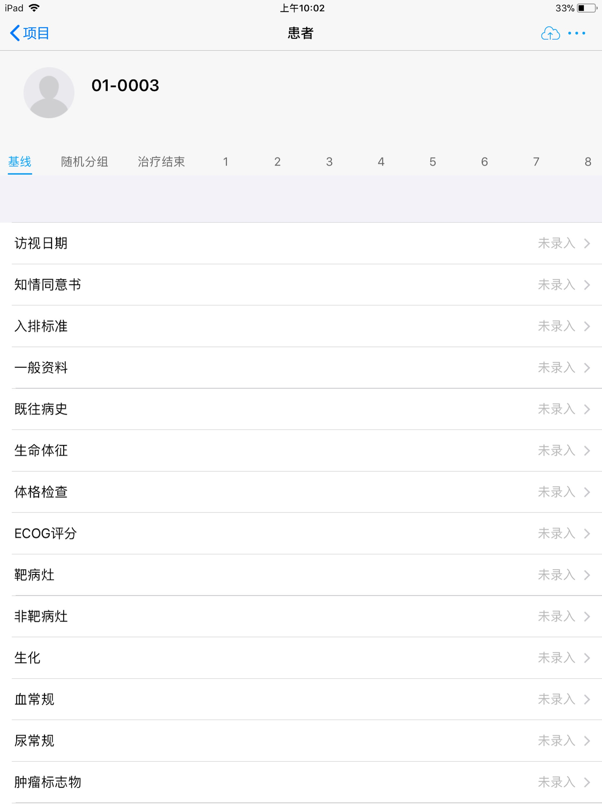Screen dimensions: 602x804
Task: Expand chevron on 既往病史 row
Action: pyautogui.click(x=587, y=409)
